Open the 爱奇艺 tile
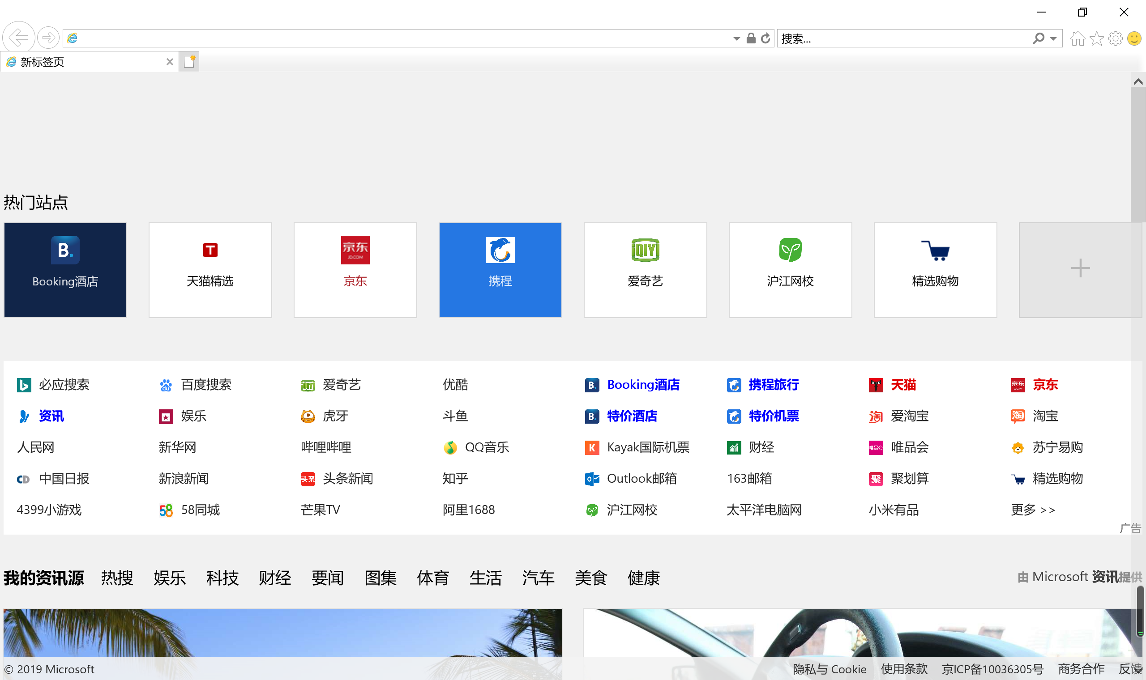Image resolution: width=1146 pixels, height=680 pixels. 646,270
